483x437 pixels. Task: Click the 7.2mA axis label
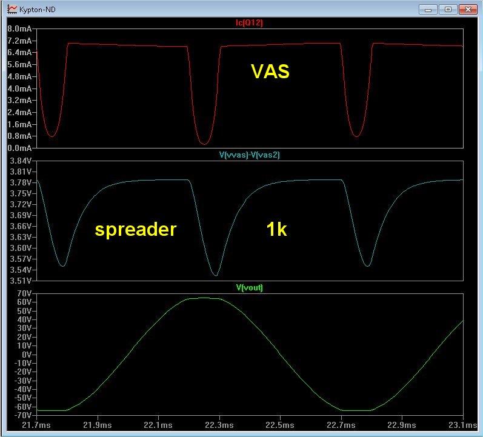pyautogui.click(x=19, y=41)
